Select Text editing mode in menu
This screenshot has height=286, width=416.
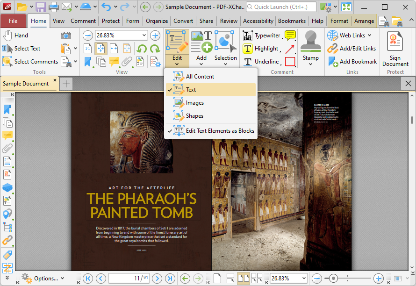coord(211,90)
